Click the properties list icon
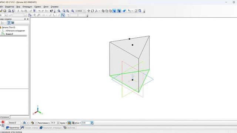 (x=34, y=11)
